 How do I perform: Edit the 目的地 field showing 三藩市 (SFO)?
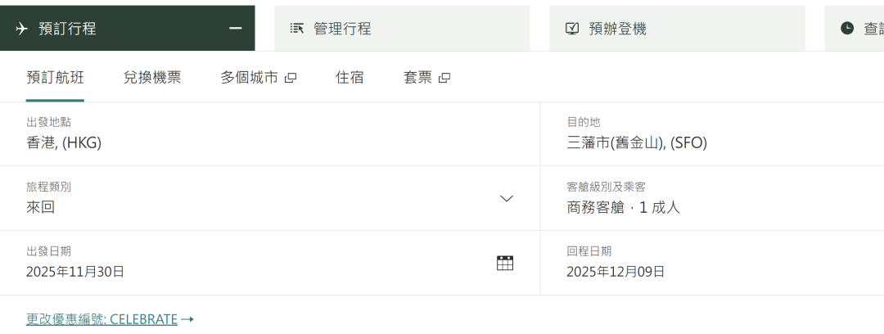[637, 142]
